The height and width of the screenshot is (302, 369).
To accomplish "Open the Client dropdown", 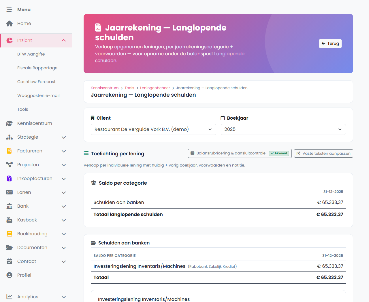I will click(153, 129).
